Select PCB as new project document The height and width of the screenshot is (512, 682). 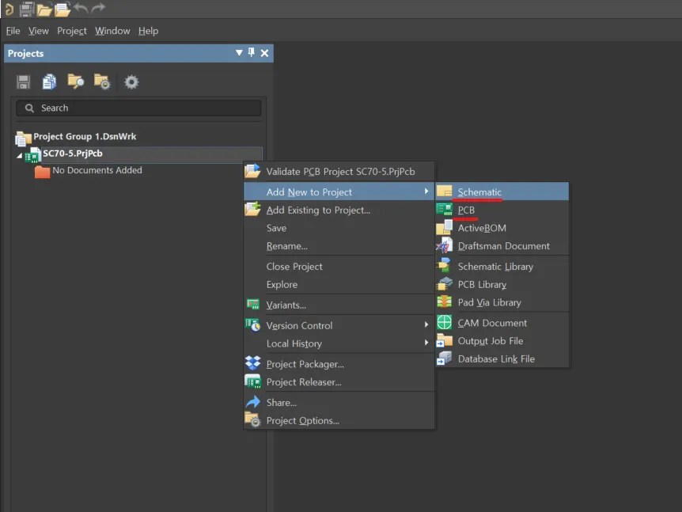pyautogui.click(x=465, y=209)
